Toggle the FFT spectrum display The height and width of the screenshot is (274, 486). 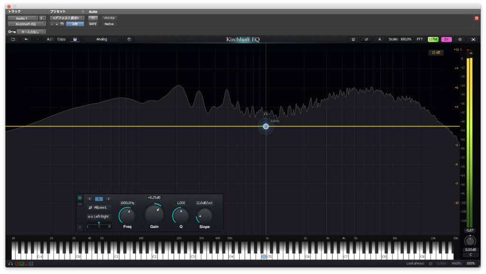(420, 39)
